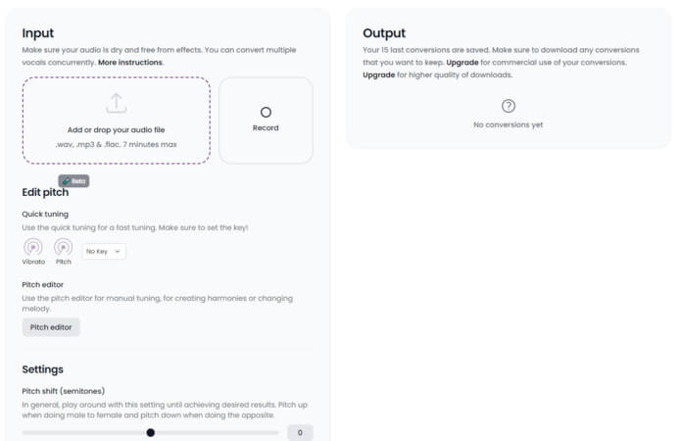Click Upgrade for higher quality downloads
The width and height of the screenshot is (680, 441).
[379, 74]
